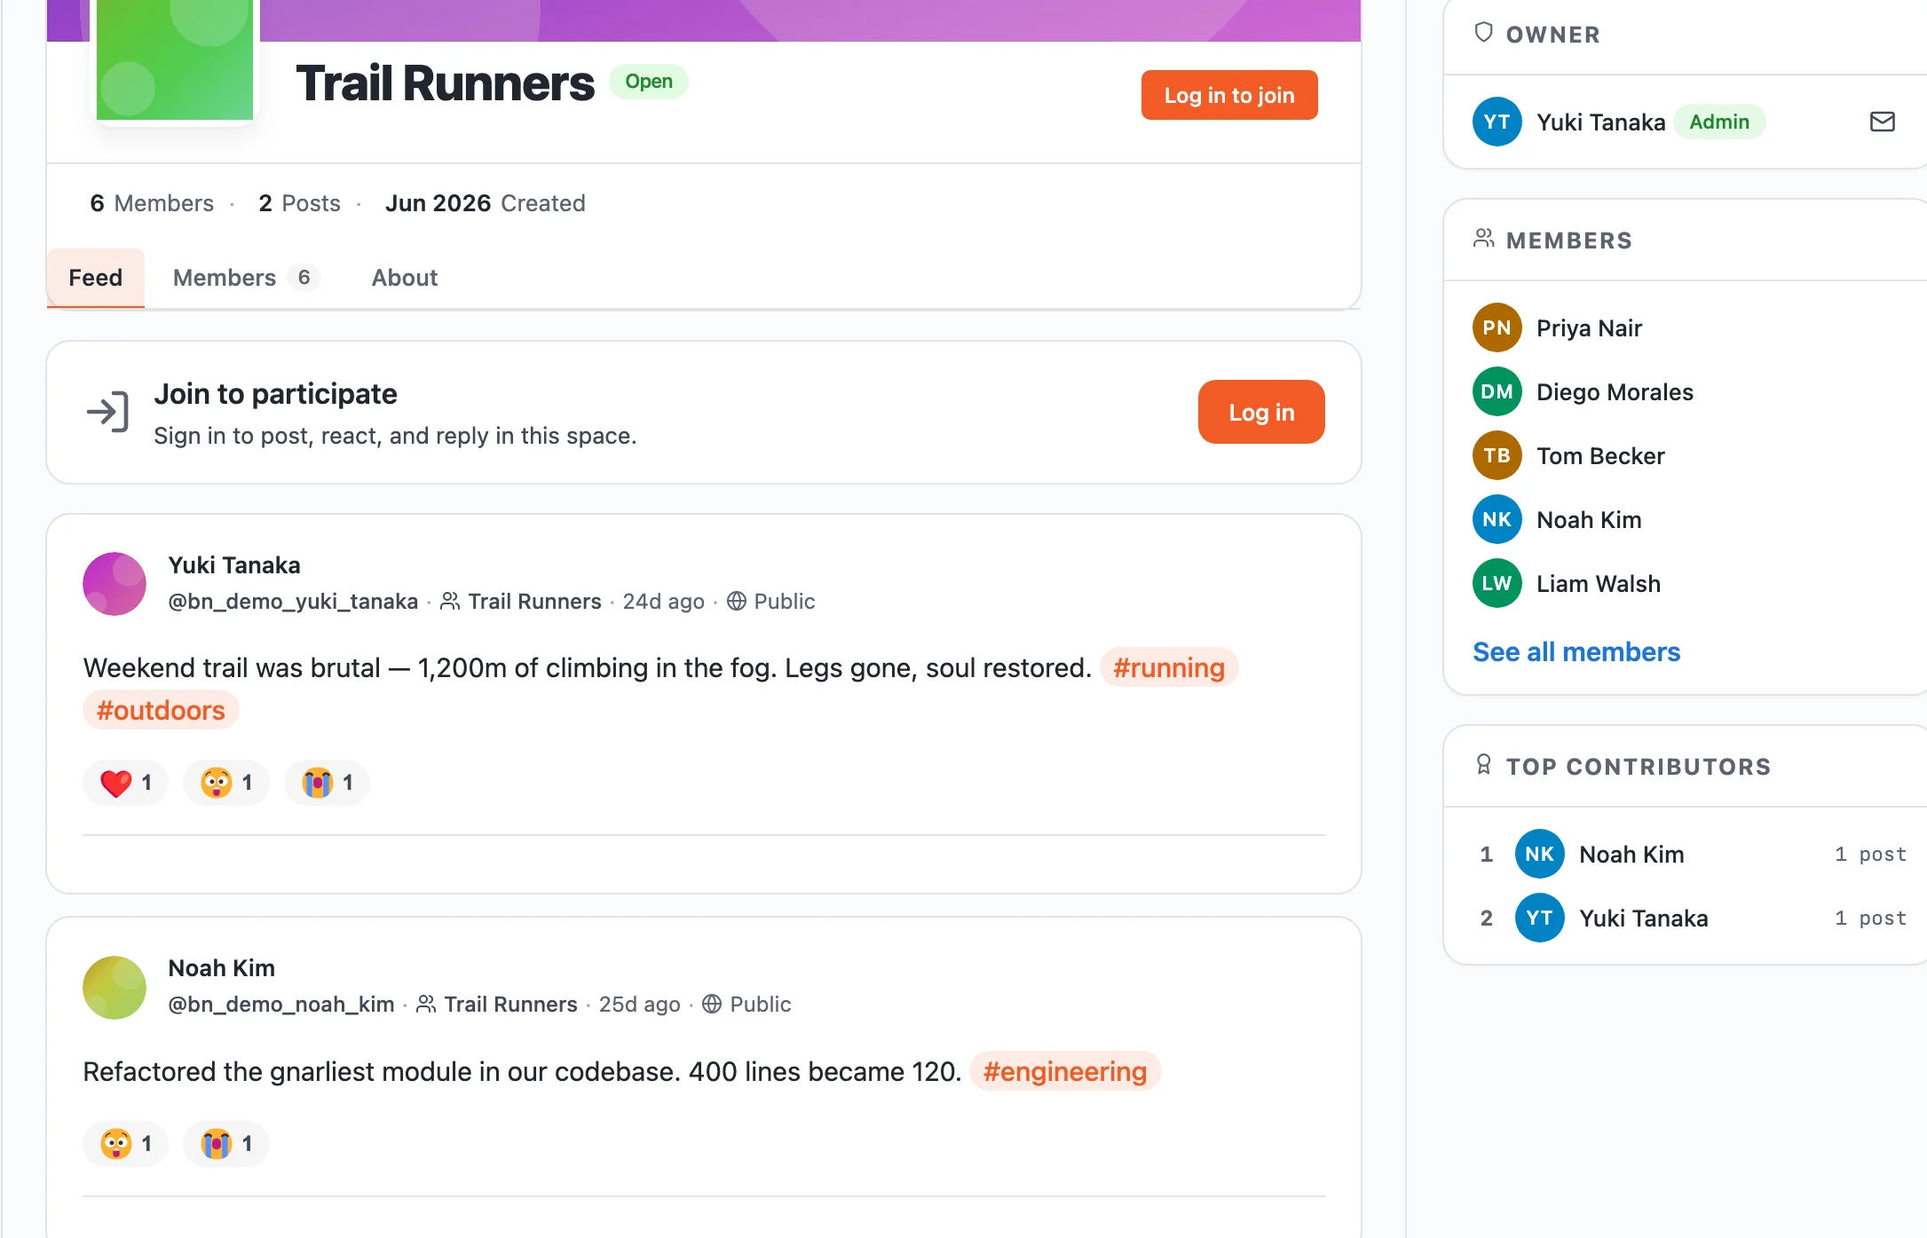Click the group icon before Trail Runners on Noah's post

(x=426, y=1004)
